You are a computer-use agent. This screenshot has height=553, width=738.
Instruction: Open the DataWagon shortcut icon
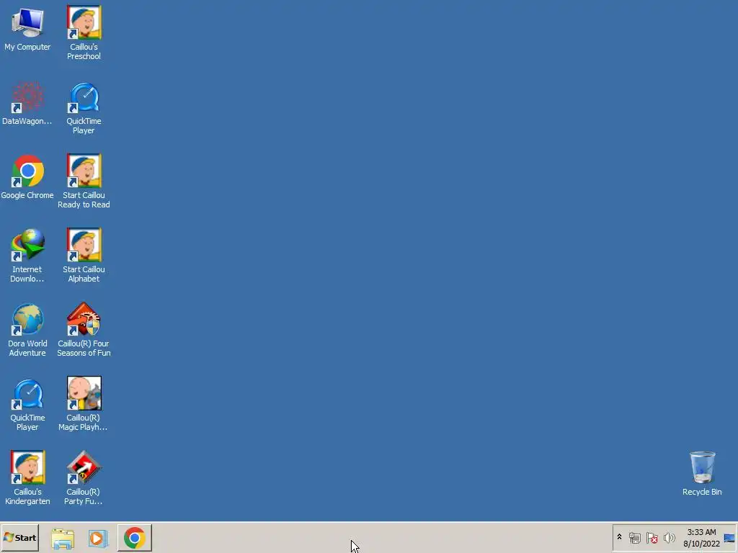tap(27, 104)
